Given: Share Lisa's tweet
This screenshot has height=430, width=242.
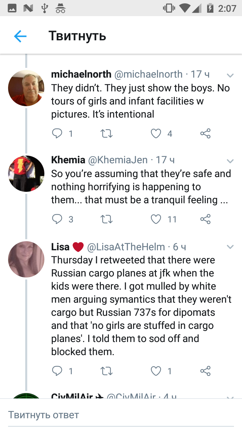Looking at the screenshot, I should [205, 371].
